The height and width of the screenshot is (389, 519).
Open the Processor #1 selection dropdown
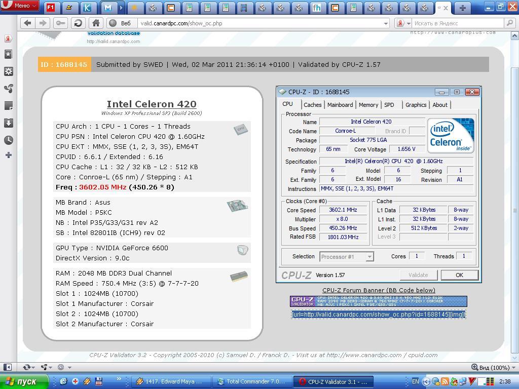click(x=347, y=257)
